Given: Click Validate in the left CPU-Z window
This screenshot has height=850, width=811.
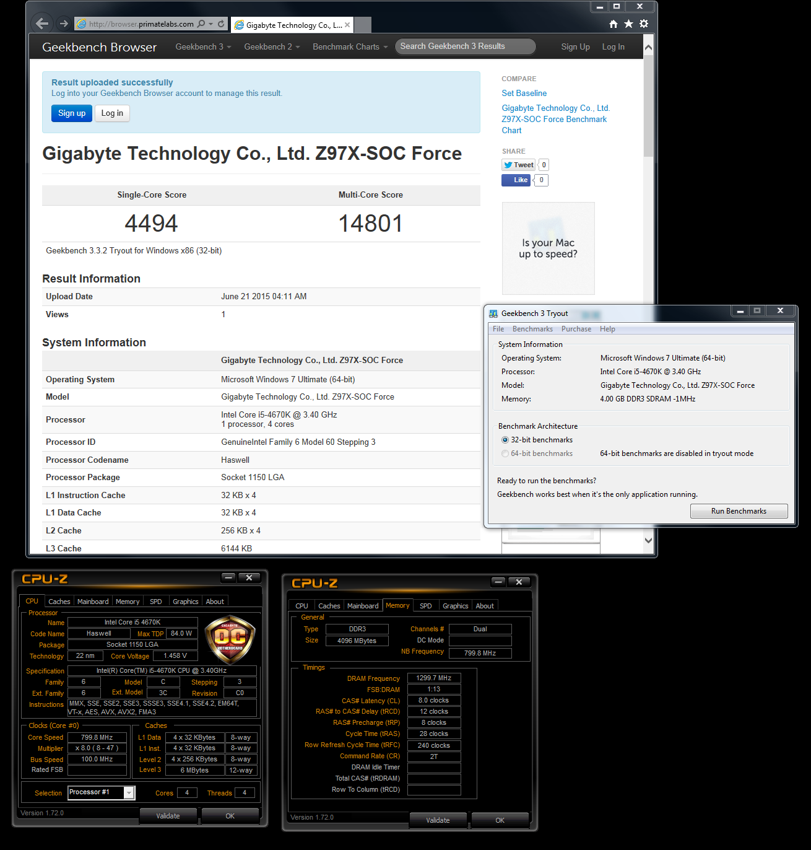Looking at the screenshot, I should 168,816.
